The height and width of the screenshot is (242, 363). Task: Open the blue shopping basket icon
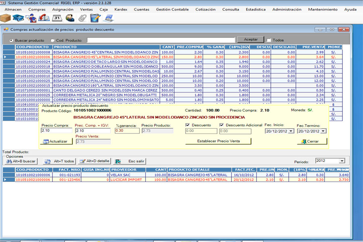(x=19, y=18)
